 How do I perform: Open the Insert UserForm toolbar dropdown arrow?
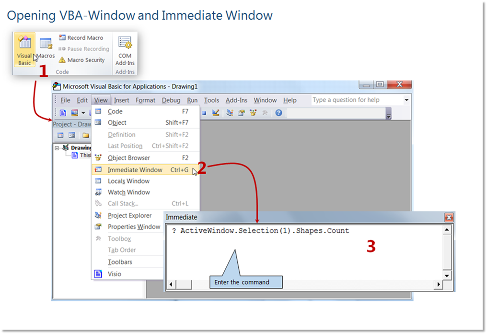point(83,113)
